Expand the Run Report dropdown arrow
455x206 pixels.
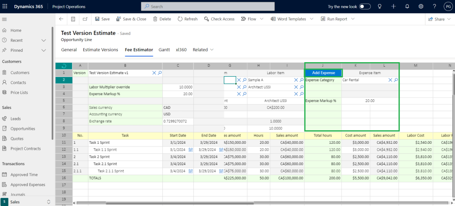(x=353, y=19)
